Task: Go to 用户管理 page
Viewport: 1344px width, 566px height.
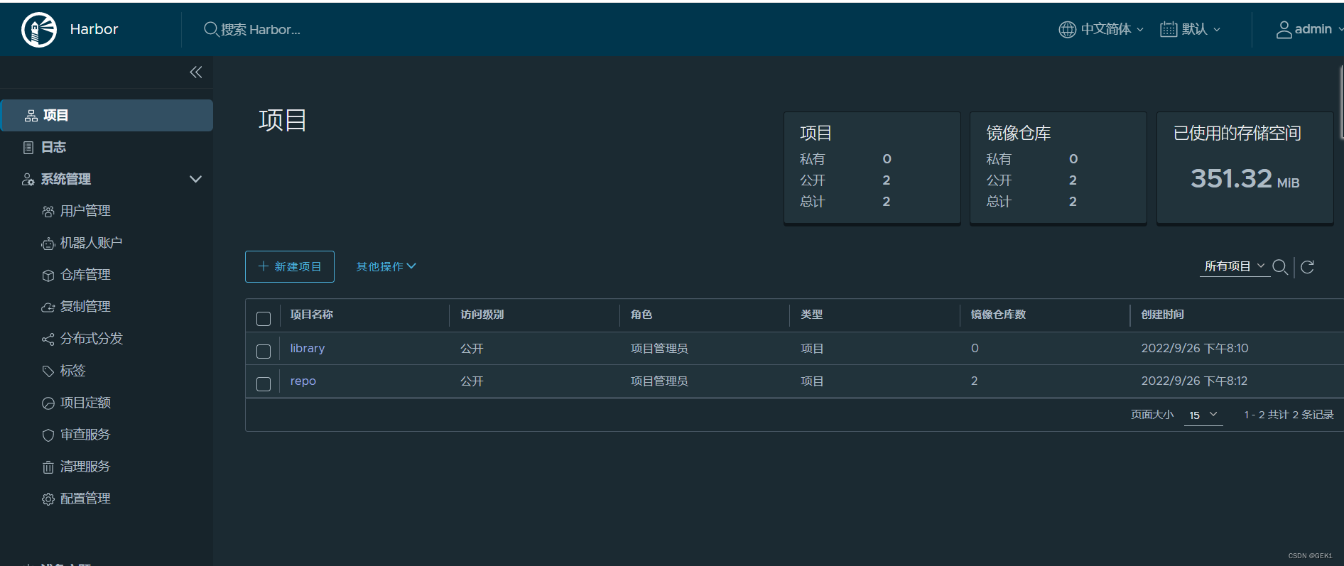Action: [85, 211]
